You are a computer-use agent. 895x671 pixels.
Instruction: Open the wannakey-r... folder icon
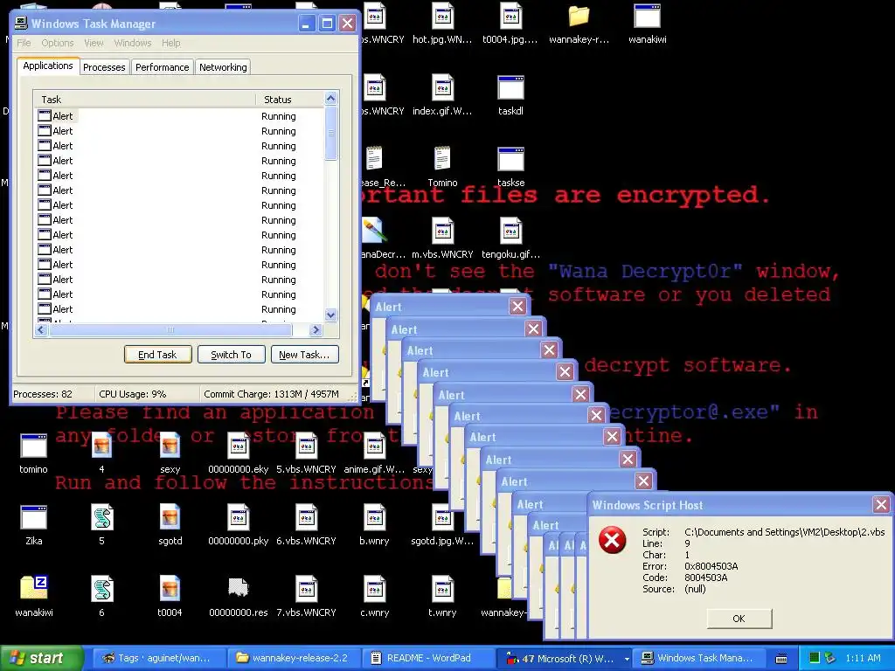coord(579,17)
